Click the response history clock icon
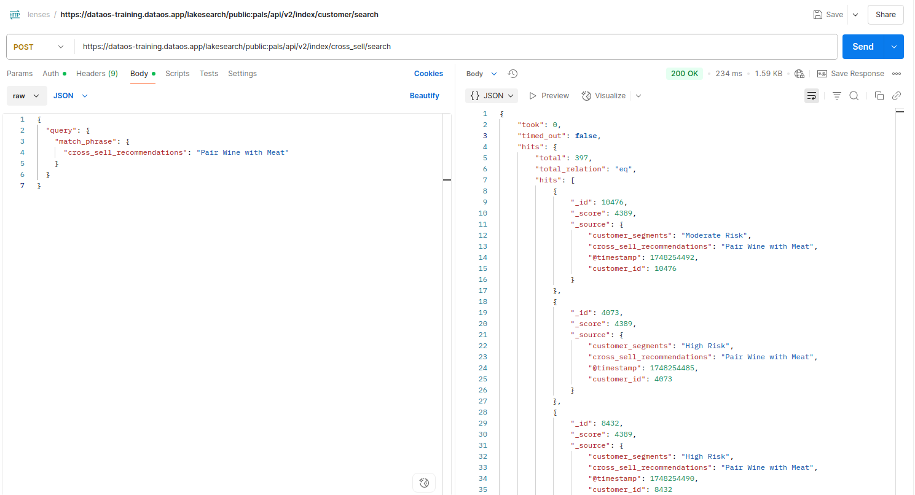The width and height of the screenshot is (915, 495). point(512,74)
